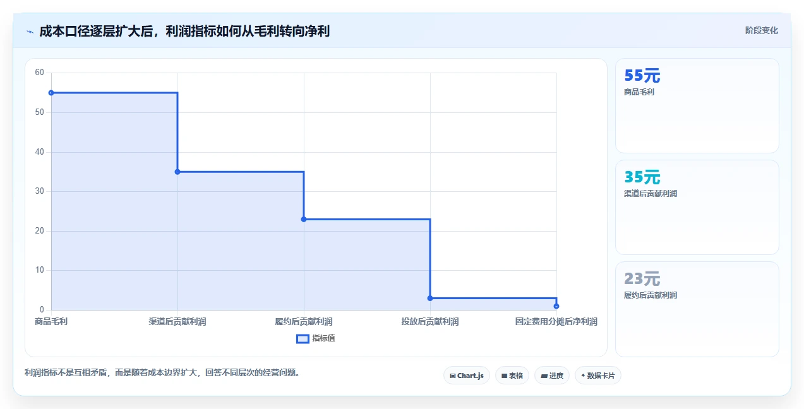Click the 渠道后贡献利润 caption under 35元

point(651,194)
